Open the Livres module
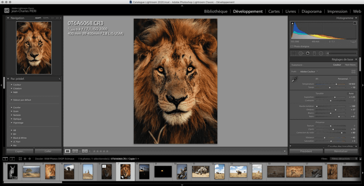Image resolution: width=364 pixels, height=186 pixels. point(291,12)
